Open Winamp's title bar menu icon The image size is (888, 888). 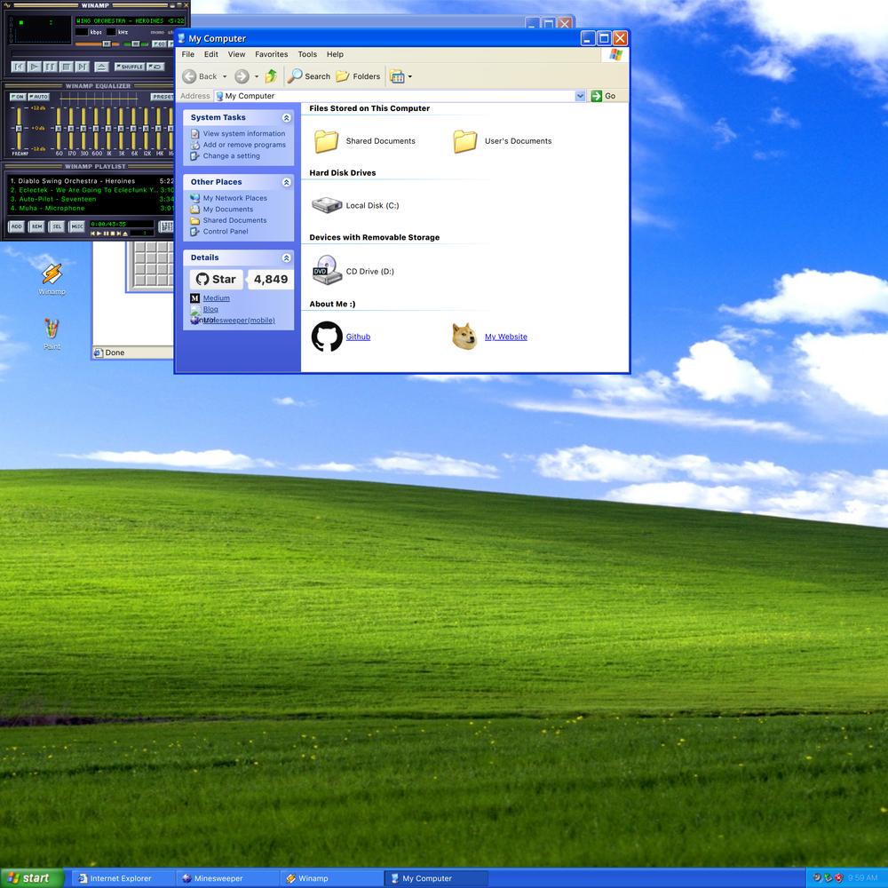(7, 5)
